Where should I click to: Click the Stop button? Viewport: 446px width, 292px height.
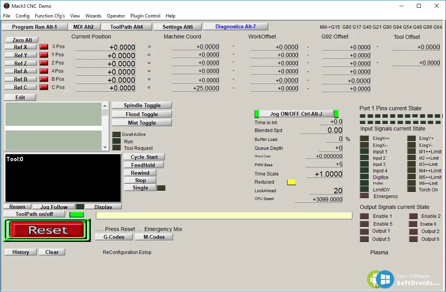coord(140,180)
